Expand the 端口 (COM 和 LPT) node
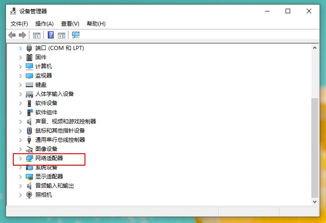Image resolution: width=326 pixels, height=223 pixels. pyautogui.click(x=20, y=48)
